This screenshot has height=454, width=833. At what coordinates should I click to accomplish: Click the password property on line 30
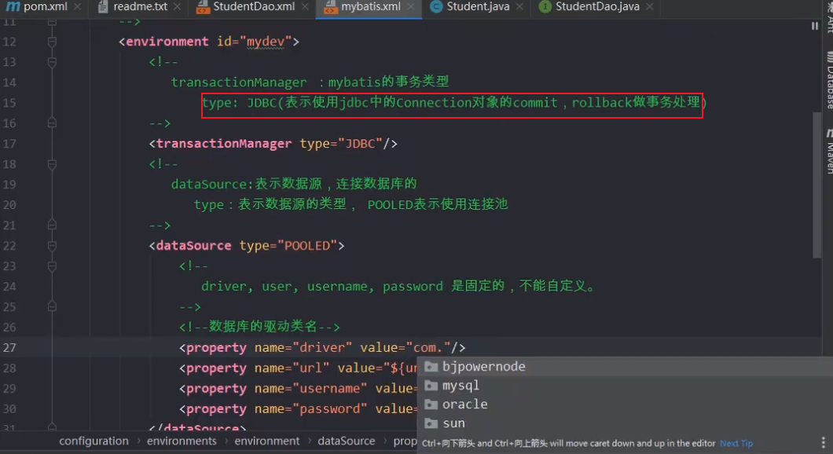click(x=329, y=409)
